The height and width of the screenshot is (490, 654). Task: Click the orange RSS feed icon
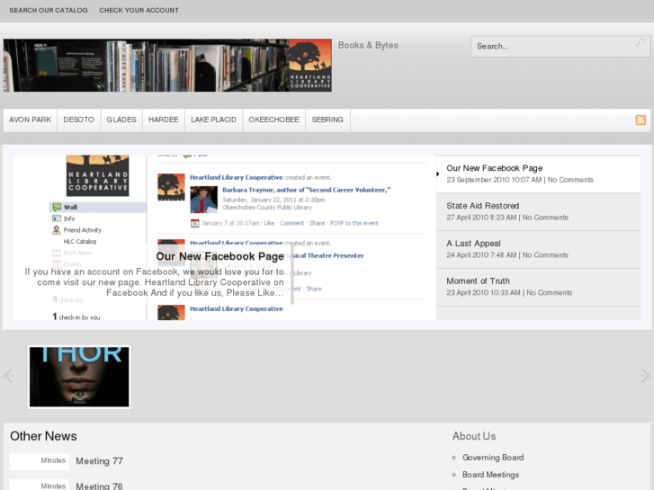(x=641, y=120)
